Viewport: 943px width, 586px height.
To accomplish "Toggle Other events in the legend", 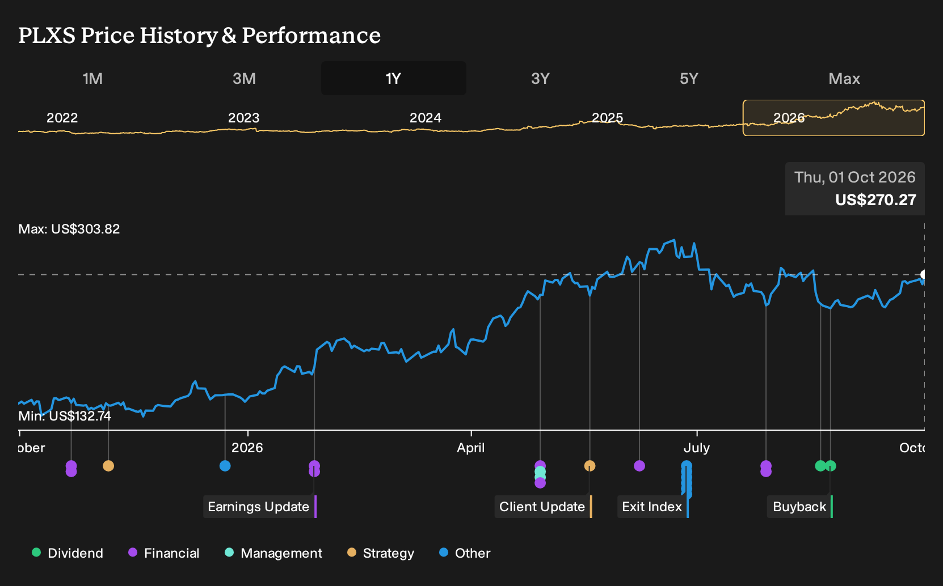I will pyautogui.click(x=465, y=553).
